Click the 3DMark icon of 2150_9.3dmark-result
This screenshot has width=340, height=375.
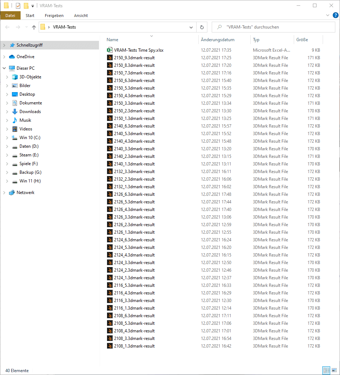tap(109, 58)
